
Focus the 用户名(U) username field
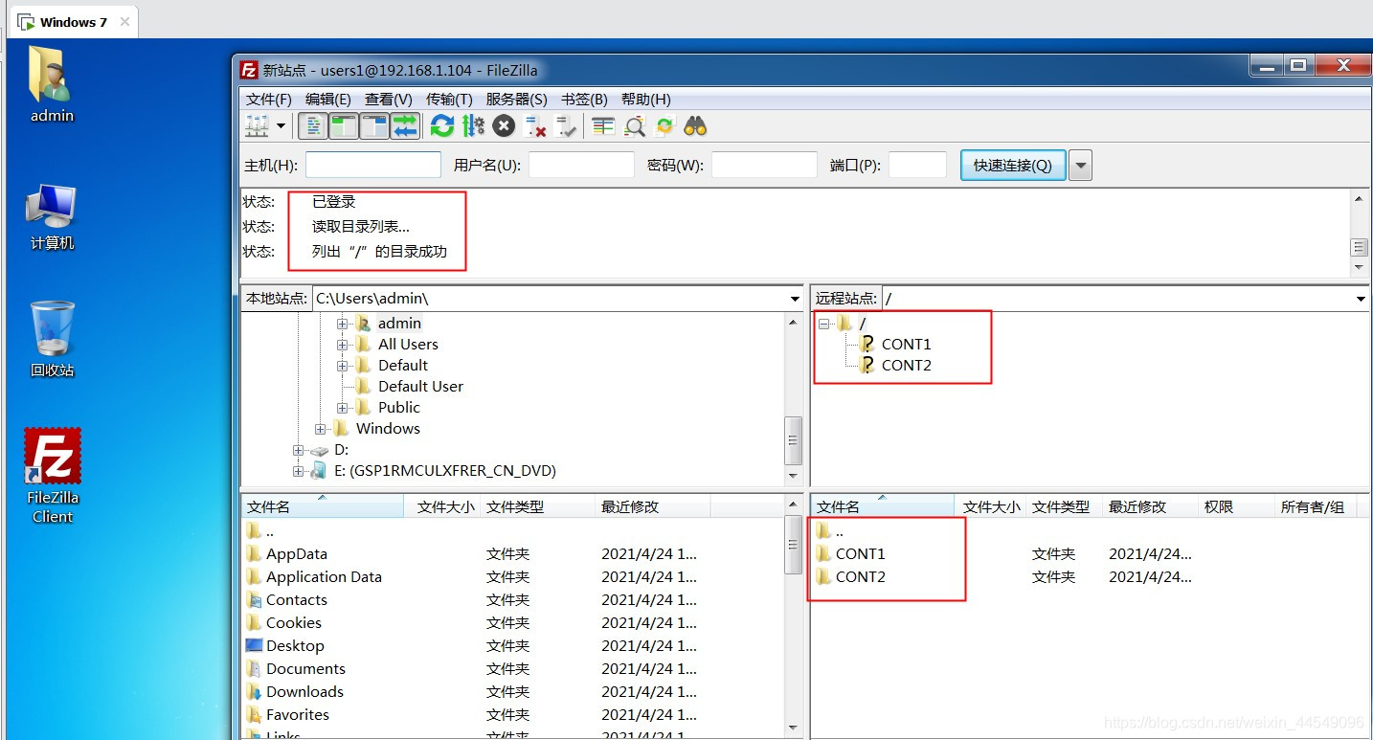[x=581, y=165]
